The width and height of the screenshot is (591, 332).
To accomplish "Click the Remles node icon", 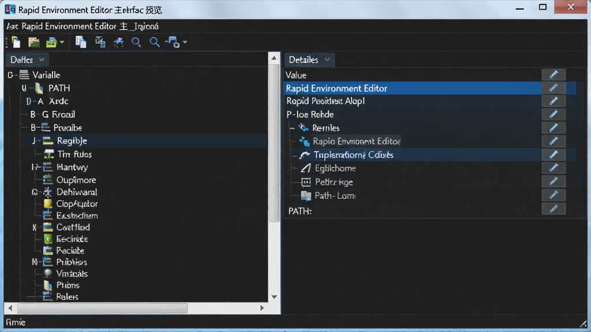I will tap(304, 127).
